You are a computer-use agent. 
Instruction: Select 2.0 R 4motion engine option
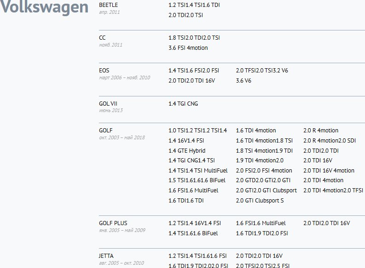tap(321, 131)
